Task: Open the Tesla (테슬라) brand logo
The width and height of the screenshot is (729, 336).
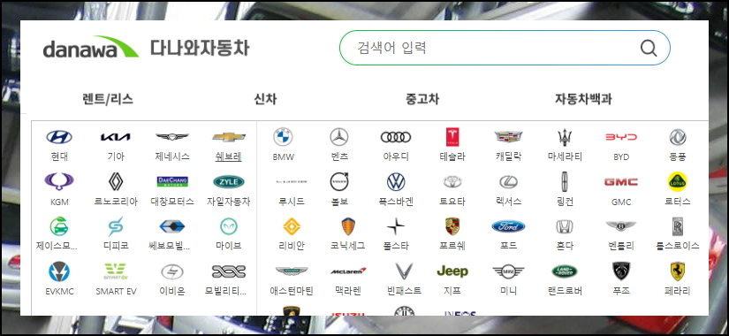Action: [x=452, y=137]
